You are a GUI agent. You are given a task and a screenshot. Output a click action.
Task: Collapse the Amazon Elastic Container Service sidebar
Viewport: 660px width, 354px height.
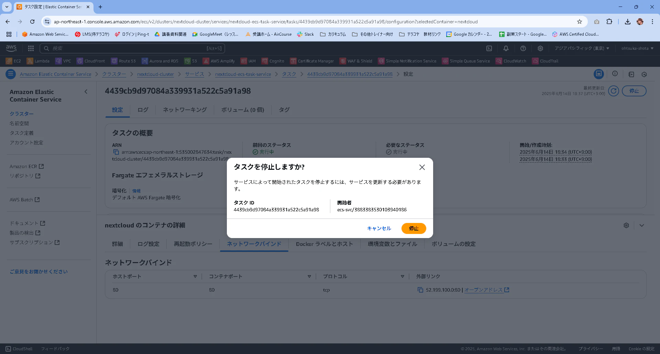[86, 92]
